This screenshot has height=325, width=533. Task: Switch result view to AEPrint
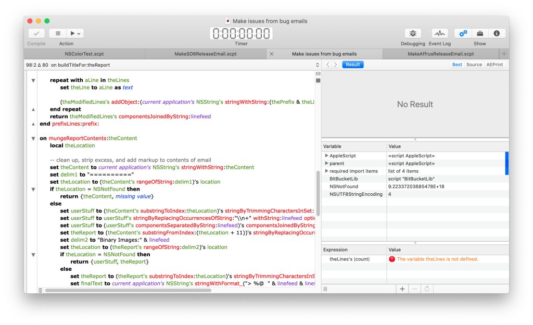click(x=494, y=65)
